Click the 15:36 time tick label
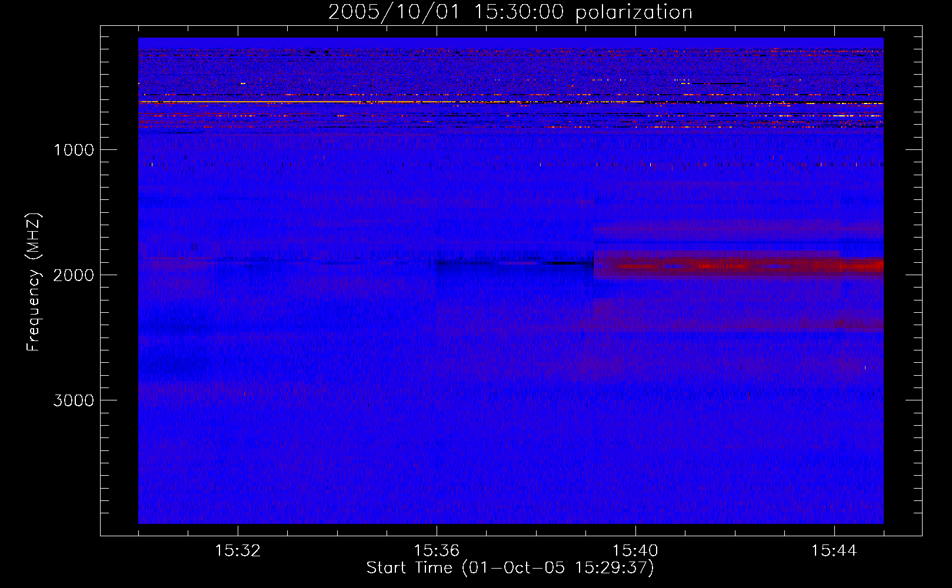 [437, 551]
